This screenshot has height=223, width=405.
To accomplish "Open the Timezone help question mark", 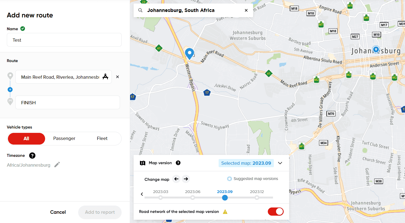I will click(x=32, y=155).
